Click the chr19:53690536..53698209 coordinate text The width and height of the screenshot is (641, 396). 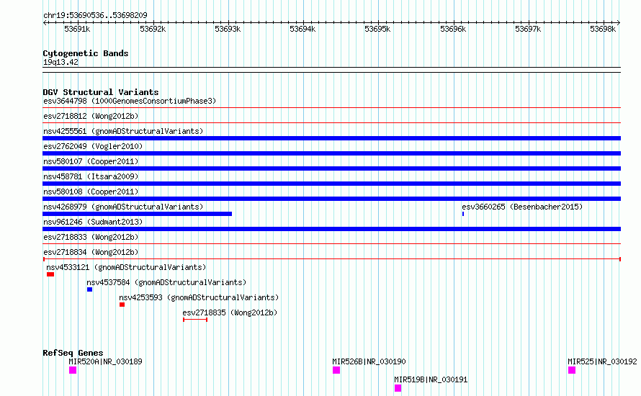(x=95, y=16)
